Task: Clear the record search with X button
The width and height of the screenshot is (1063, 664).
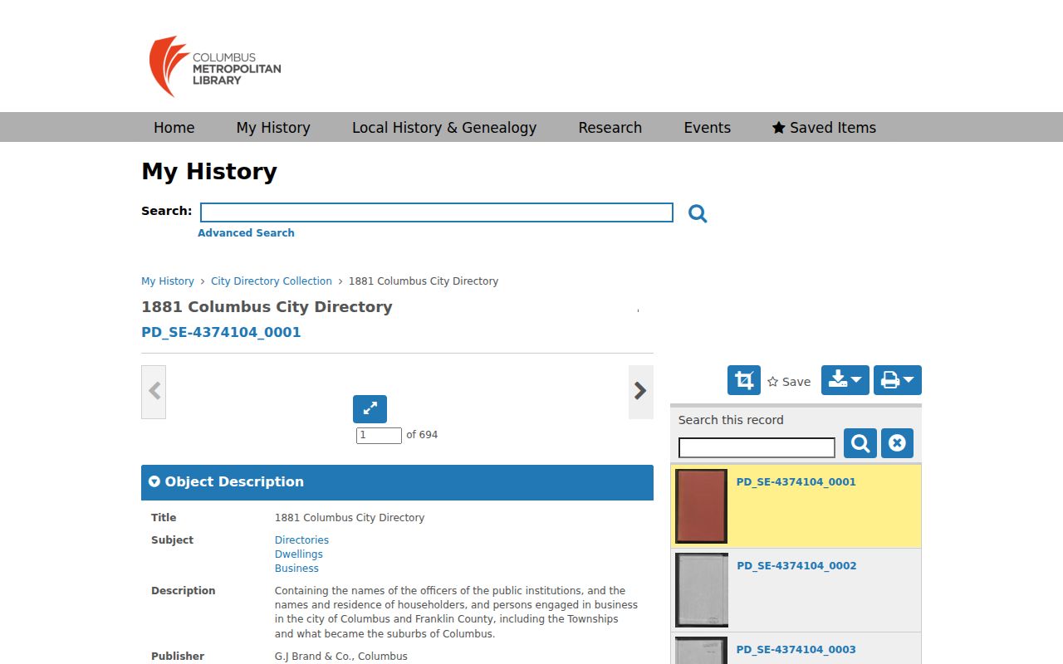Action: tap(897, 443)
